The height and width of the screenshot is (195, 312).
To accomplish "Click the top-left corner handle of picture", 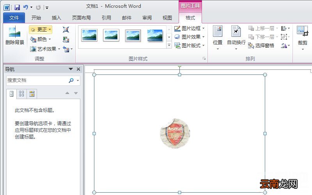I will coord(94,74).
